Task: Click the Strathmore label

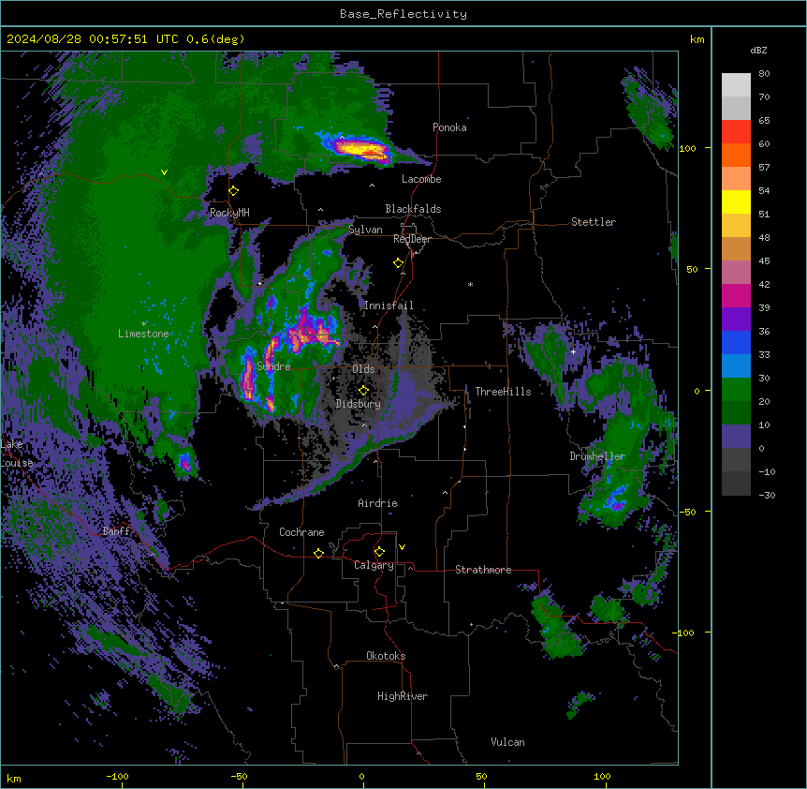Action: [x=483, y=570]
